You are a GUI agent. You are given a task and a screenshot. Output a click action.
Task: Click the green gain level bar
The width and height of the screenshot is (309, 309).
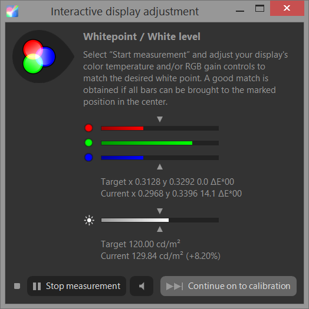(160, 143)
